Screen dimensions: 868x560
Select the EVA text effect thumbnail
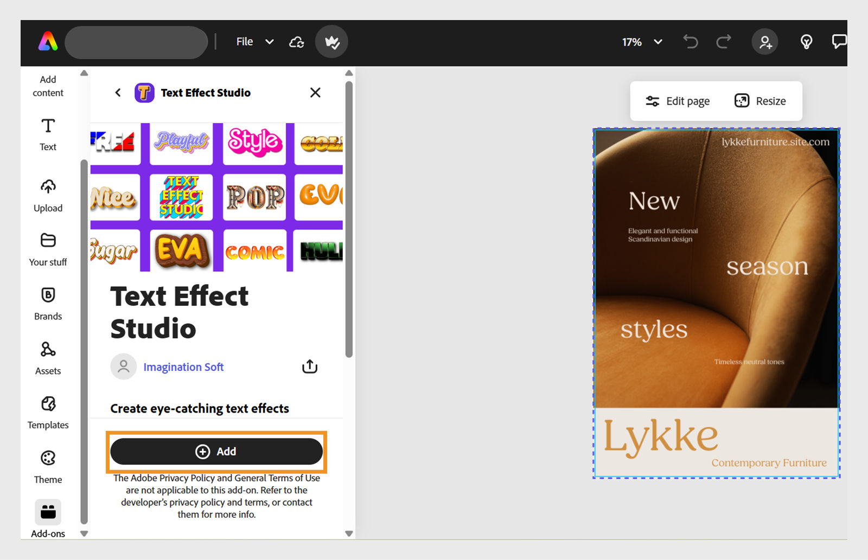click(x=181, y=250)
